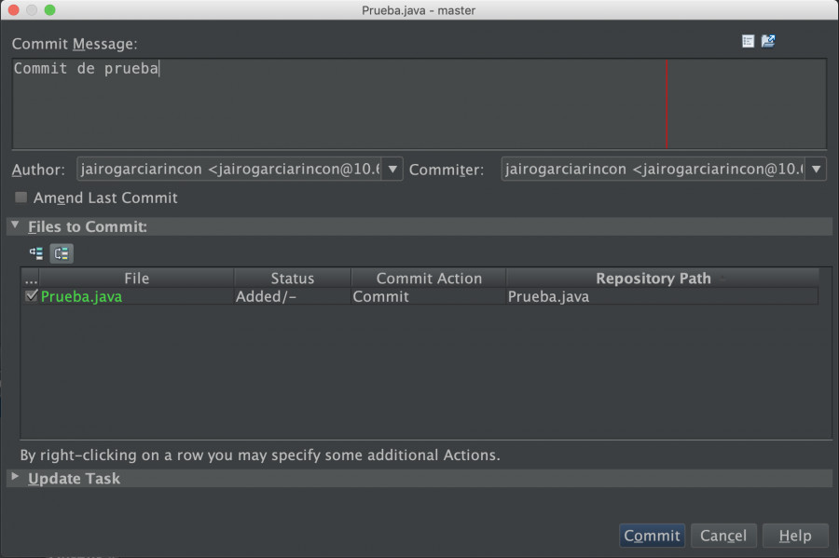This screenshot has width=839, height=558.
Task: Collapse the Files to Commit section
Action: [x=15, y=225]
